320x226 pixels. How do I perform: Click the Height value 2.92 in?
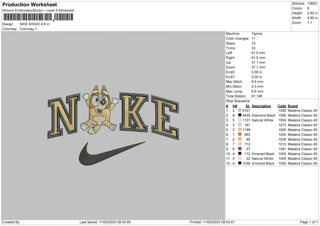point(312,13)
